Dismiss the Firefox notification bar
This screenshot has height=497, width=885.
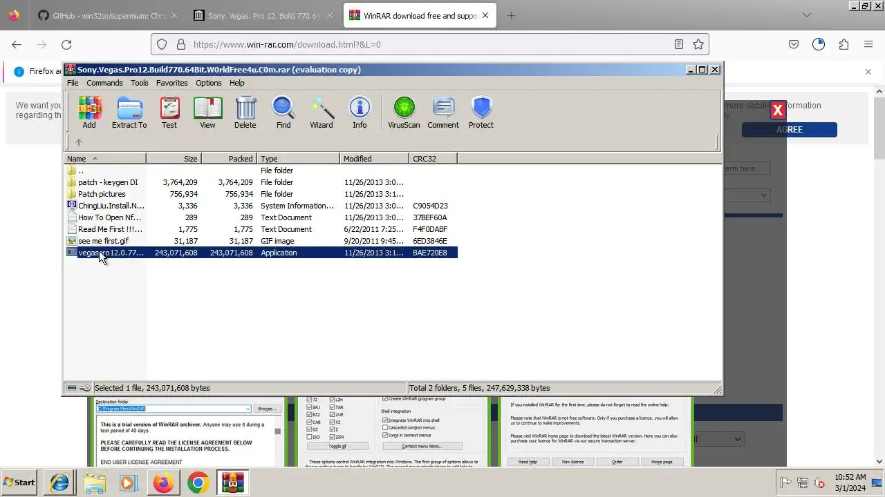click(x=868, y=71)
